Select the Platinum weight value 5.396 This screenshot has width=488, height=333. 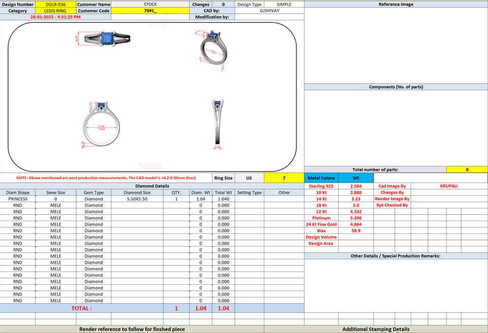point(356,218)
